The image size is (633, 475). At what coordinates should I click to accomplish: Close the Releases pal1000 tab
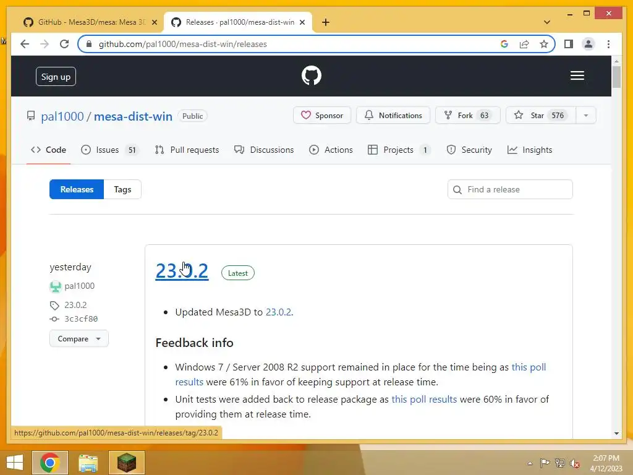point(302,22)
